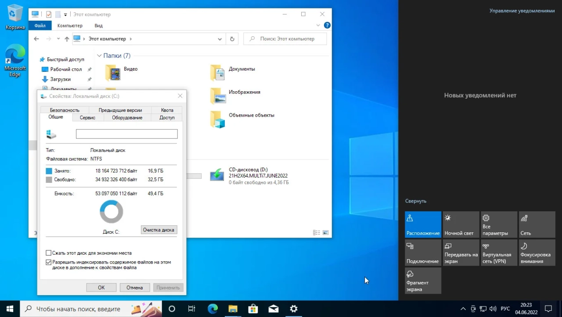562x317 pixels.
Task: Open the Файл menu in Explorer
Action: click(x=40, y=26)
